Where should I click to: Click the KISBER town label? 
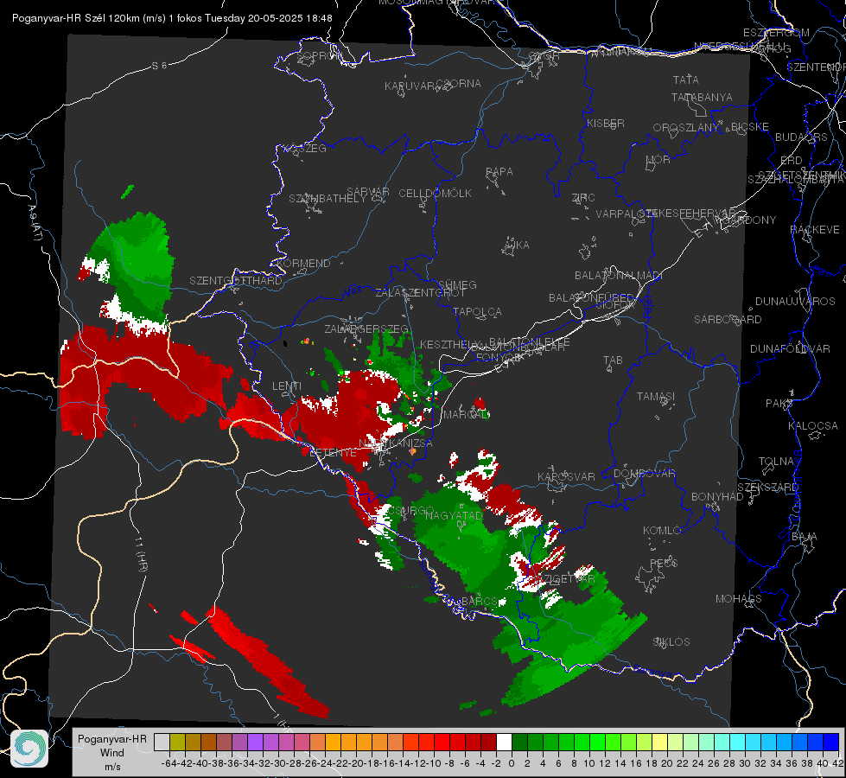click(x=606, y=123)
